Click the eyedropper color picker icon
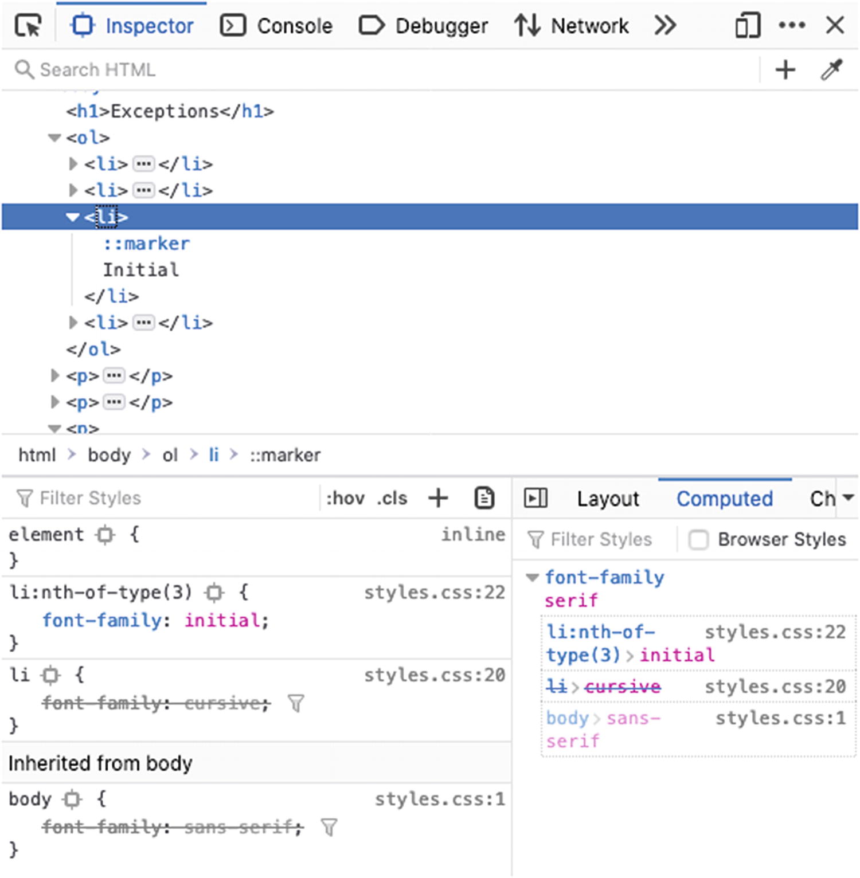860x878 pixels. [831, 70]
